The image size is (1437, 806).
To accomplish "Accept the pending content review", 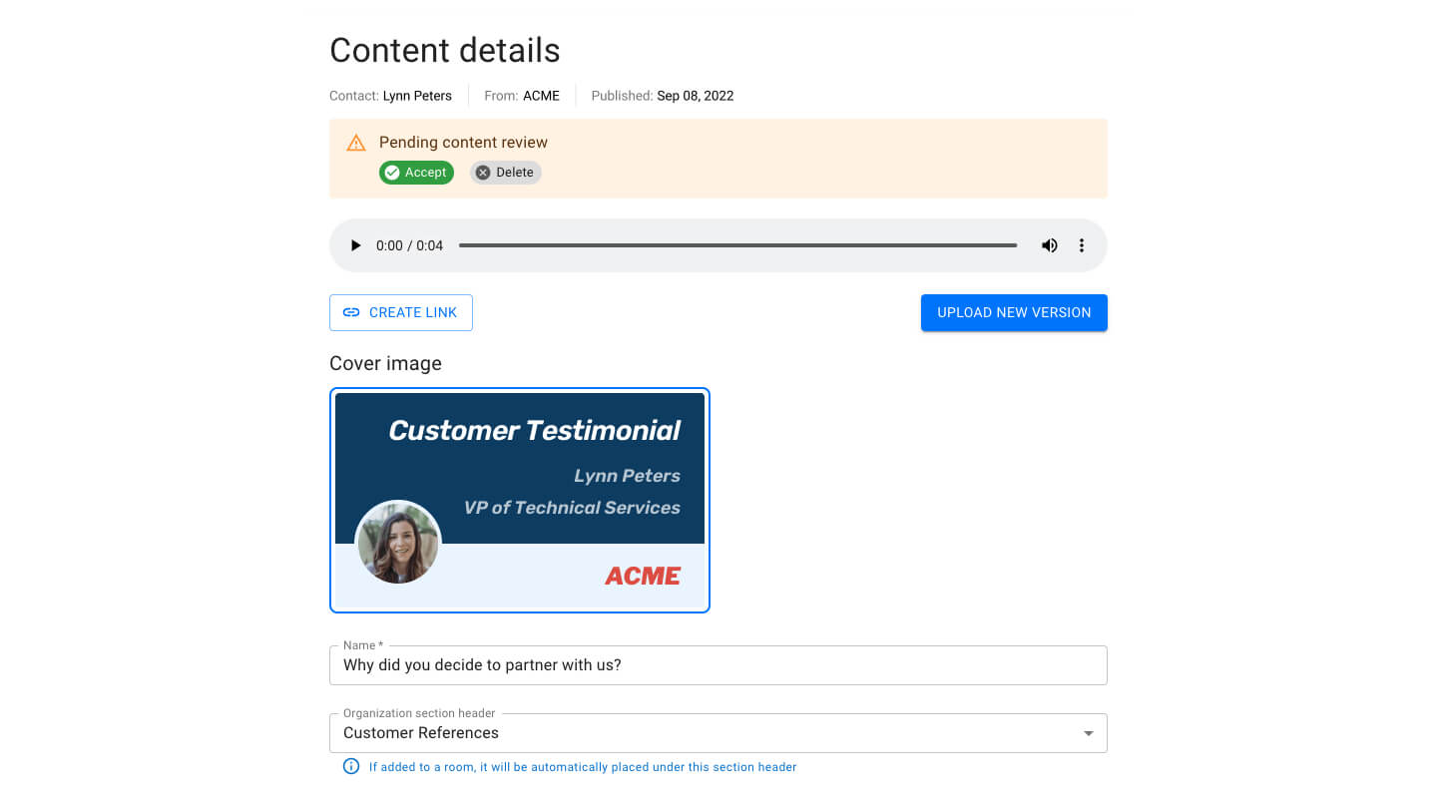I will coord(416,172).
